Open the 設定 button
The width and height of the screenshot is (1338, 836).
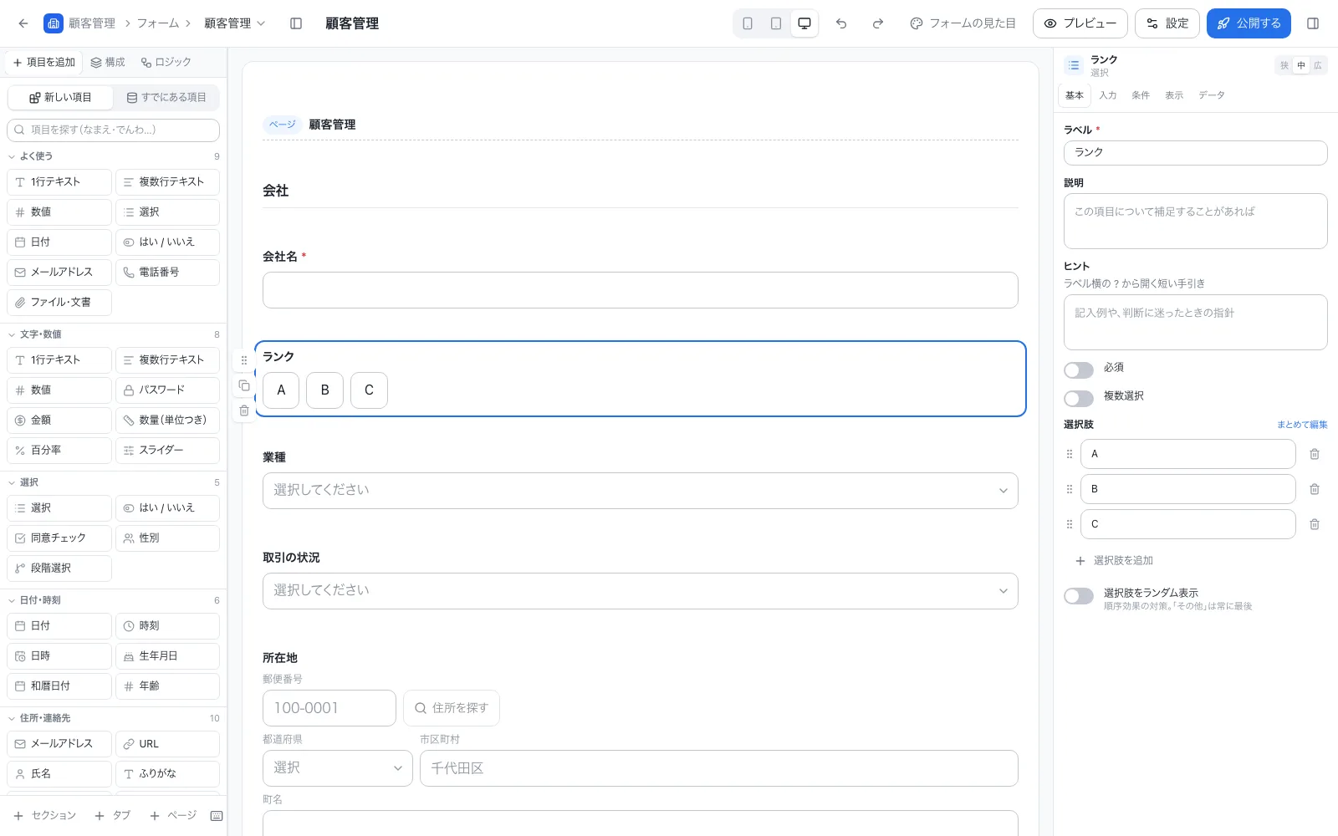pos(1167,23)
